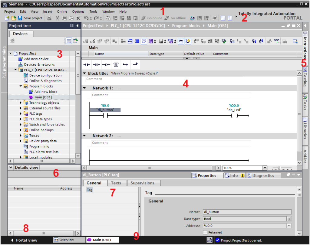The height and width of the screenshot is (245, 310).
Task: Collapse the Details view panel
Action: pos(11,168)
